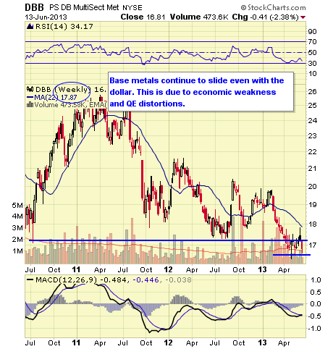This screenshot has width=333, height=349.
Task: Click the 50 level on RSI axis
Action: click(313, 52)
